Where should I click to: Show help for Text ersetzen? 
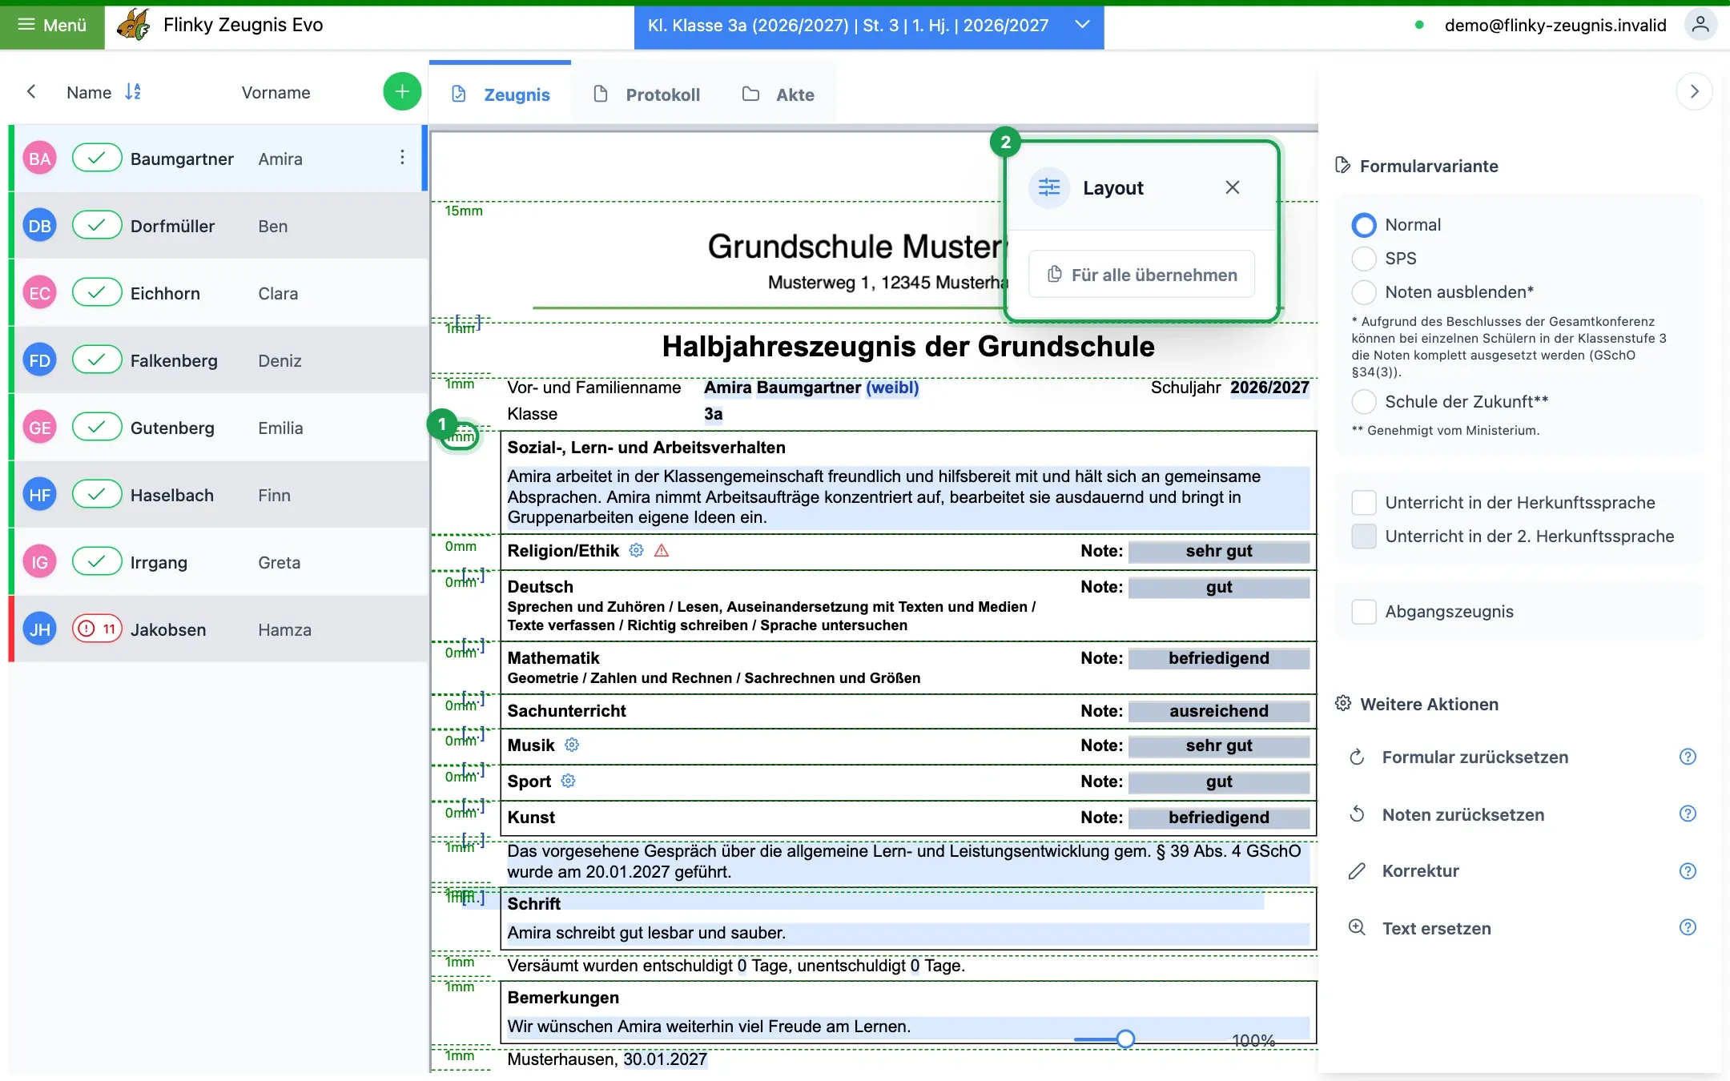click(1688, 927)
